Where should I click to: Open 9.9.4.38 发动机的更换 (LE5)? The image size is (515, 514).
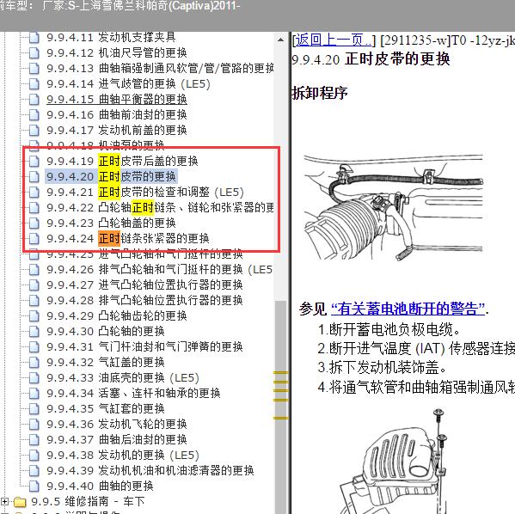(123, 455)
